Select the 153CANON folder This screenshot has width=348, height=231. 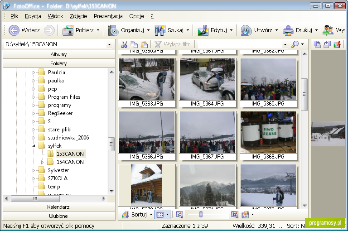pos(70,154)
